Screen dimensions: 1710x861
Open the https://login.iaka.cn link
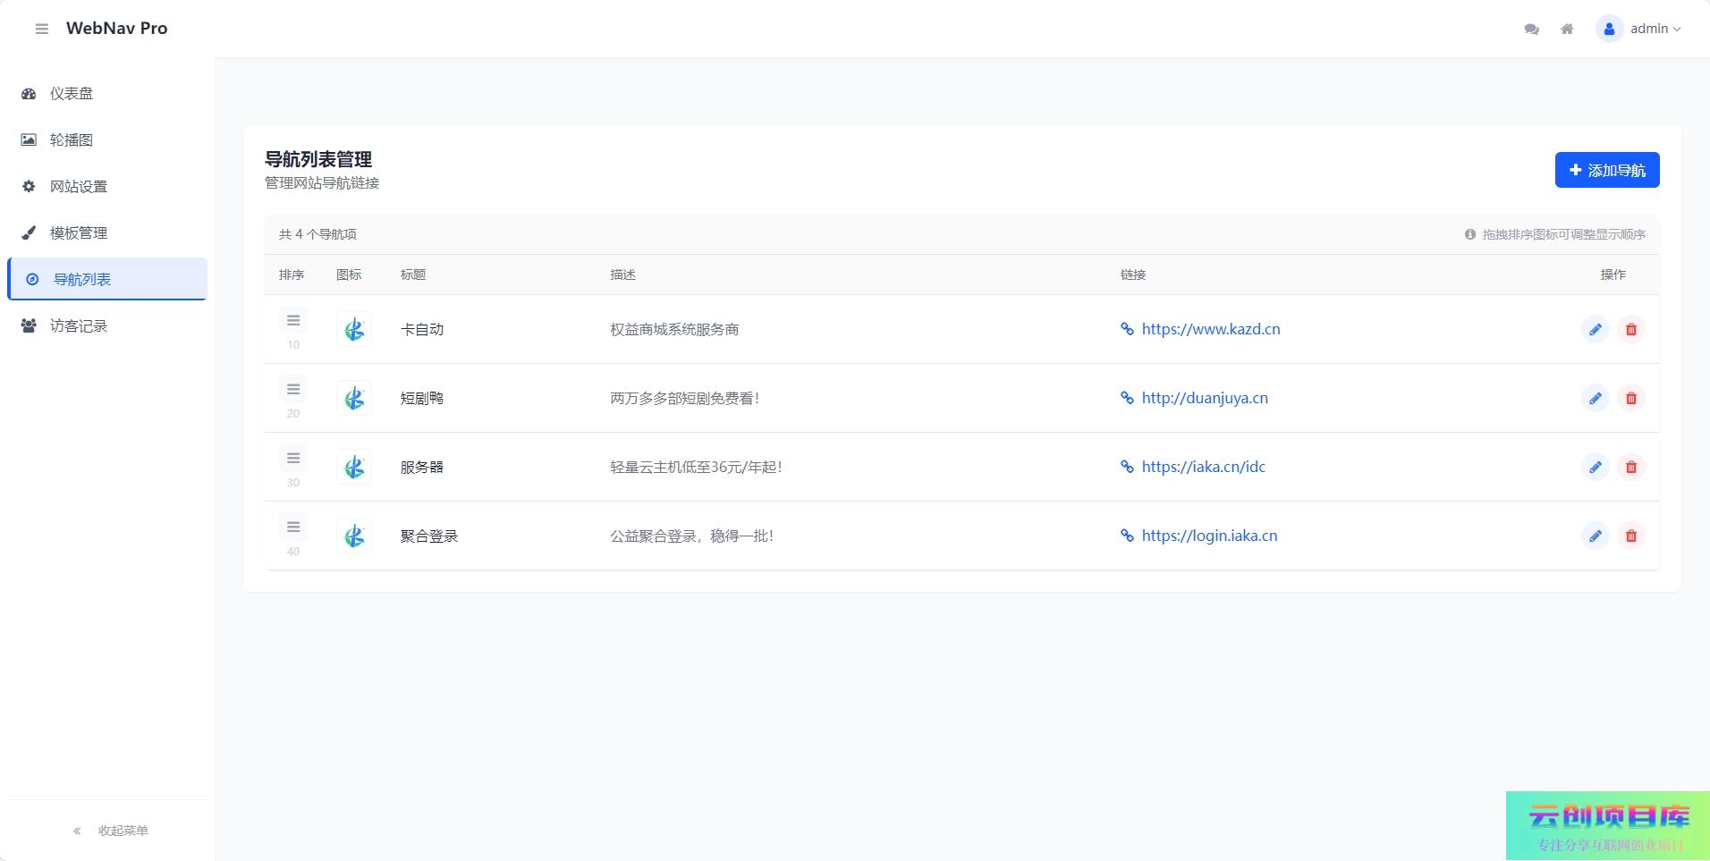1209,536
